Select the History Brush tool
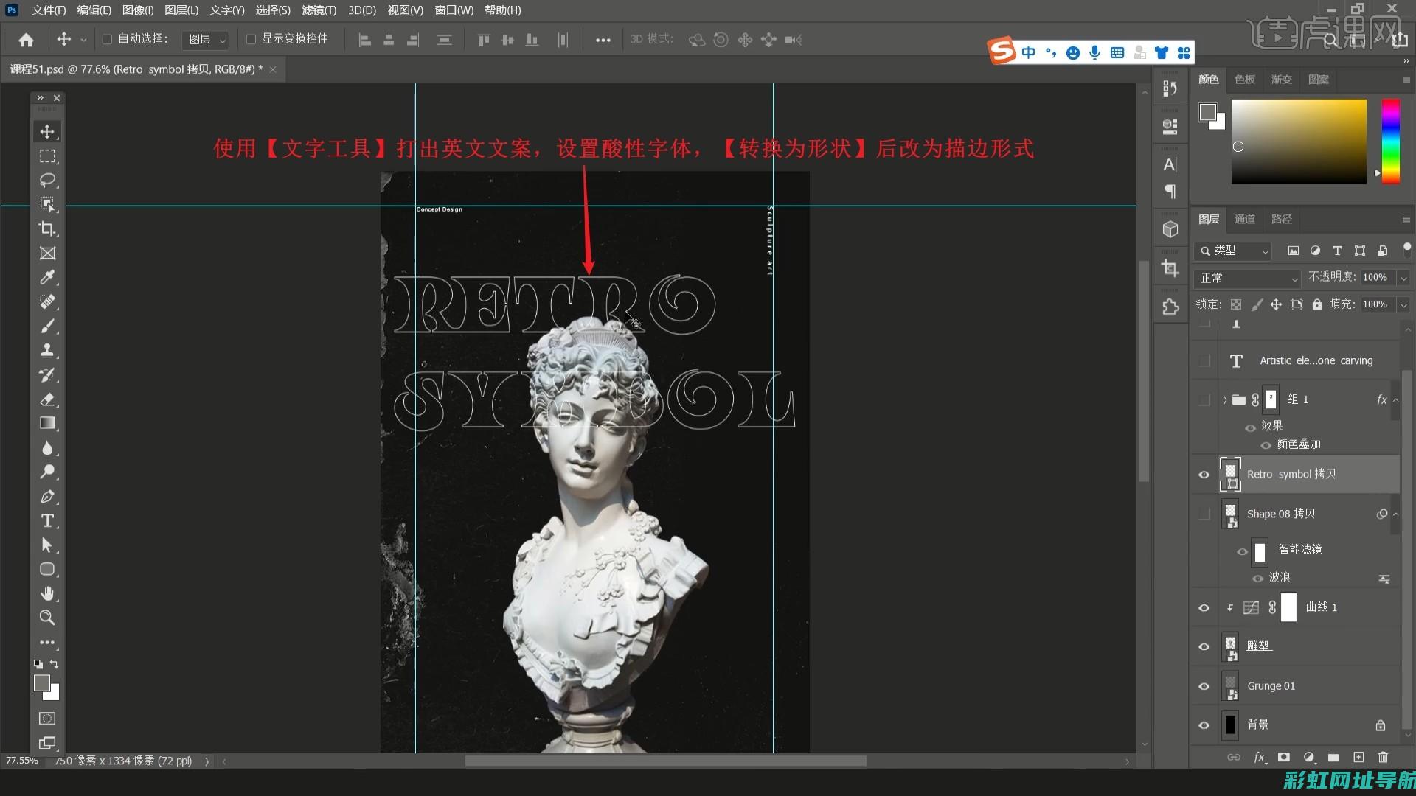The height and width of the screenshot is (796, 1416). click(x=47, y=375)
